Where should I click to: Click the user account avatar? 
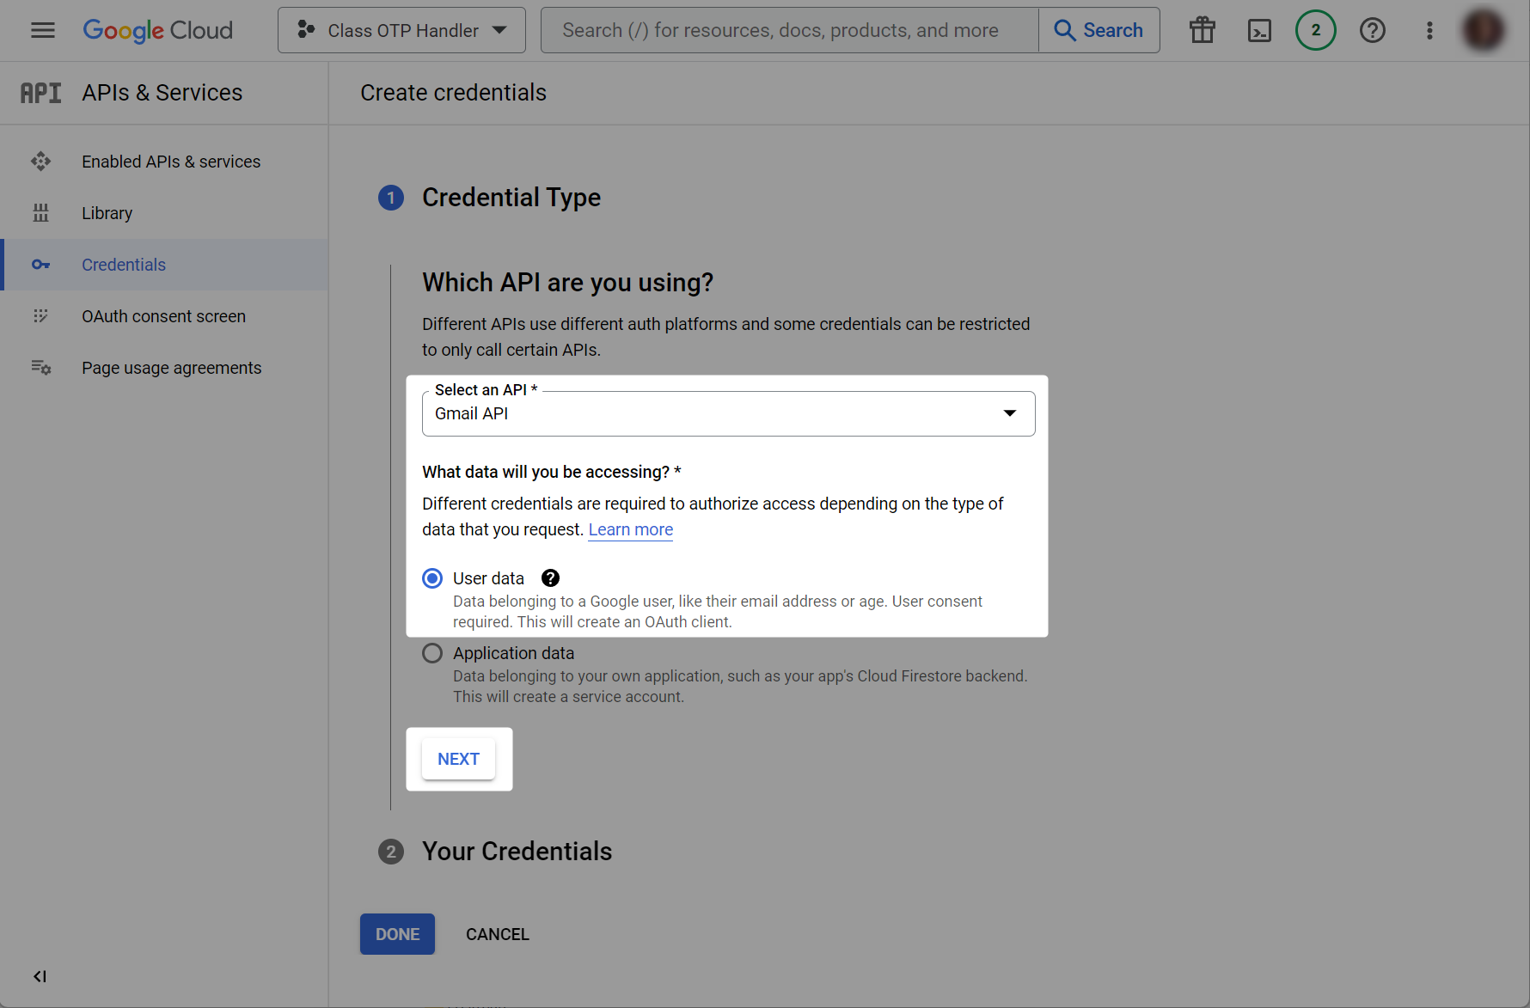pos(1484,30)
